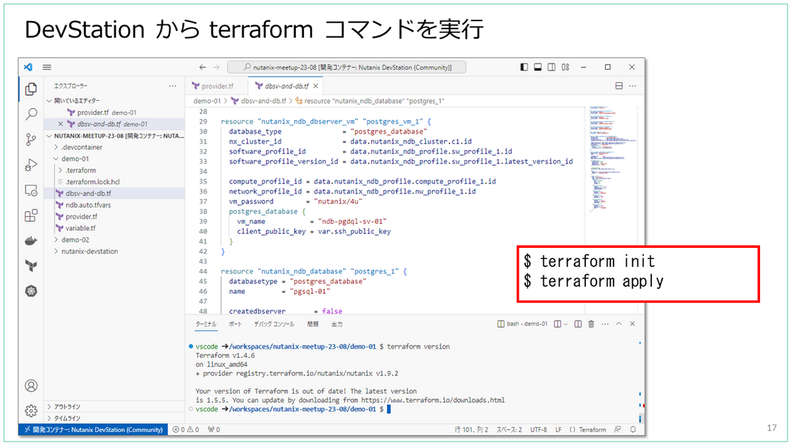The width and height of the screenshot is (791, 445).
Task: Change indentation via spaces 2 indicator
Action: (x=509, y=429)
